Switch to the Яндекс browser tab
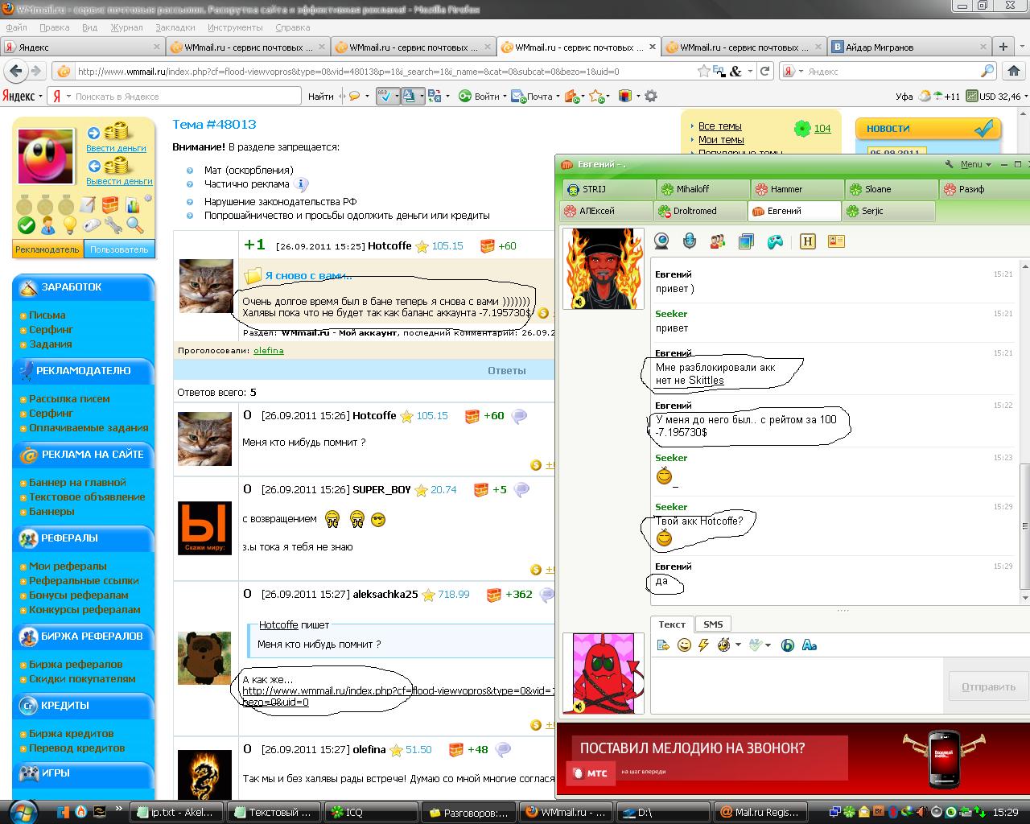The image size is (1030, 824). 83,47
